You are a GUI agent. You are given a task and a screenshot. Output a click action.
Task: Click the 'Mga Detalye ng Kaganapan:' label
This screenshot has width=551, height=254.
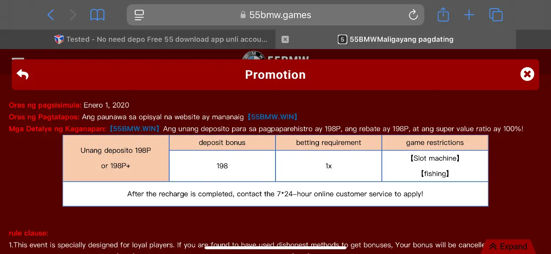click(57, 128)
